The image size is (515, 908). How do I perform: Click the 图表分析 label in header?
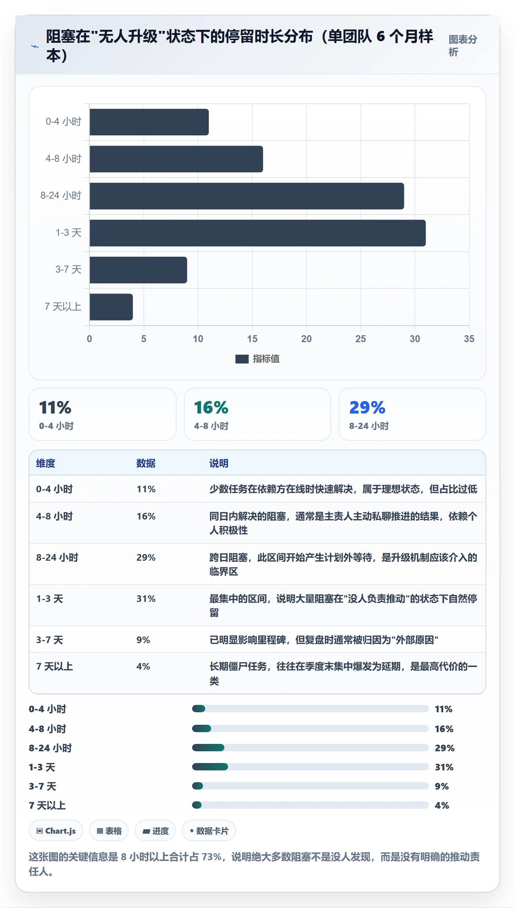[x=463, y=46]
